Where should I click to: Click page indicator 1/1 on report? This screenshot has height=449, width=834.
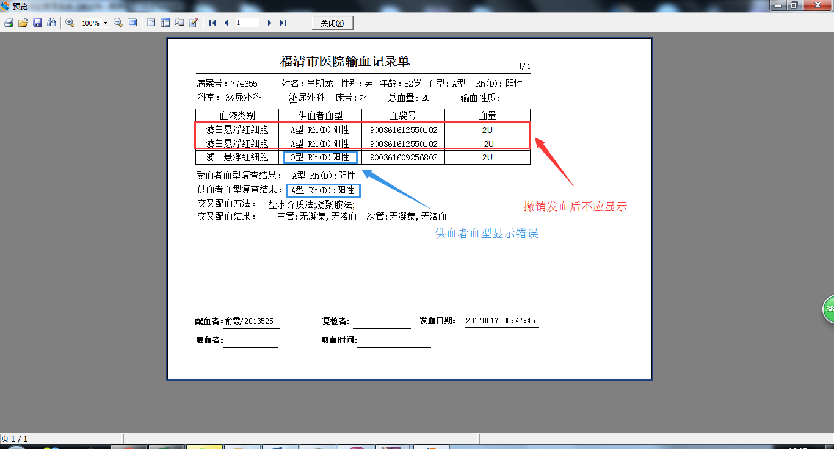click(x=524, y=66)
